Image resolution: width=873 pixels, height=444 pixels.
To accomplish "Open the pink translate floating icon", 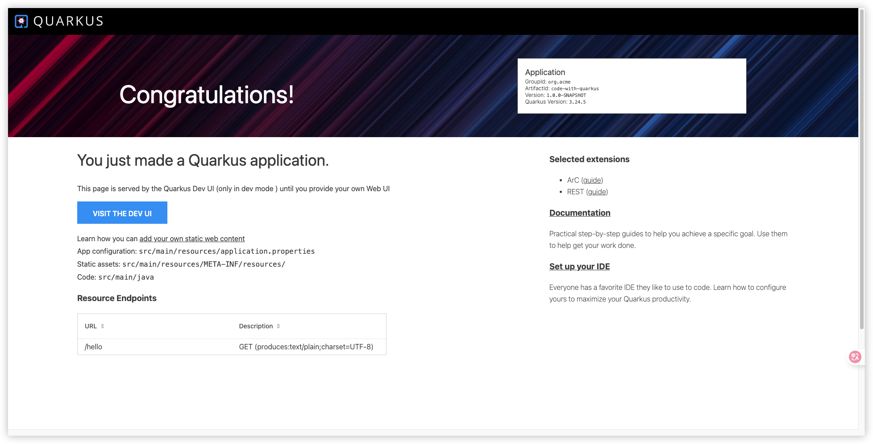I will (x=855, y=357).
